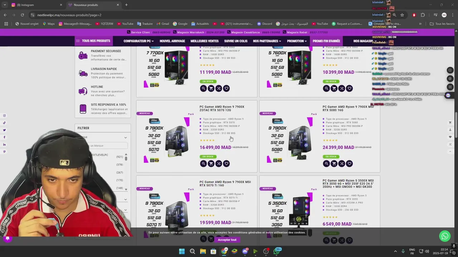This screenshot has height=257, width=458.
Task: Quick view the 11 199,00 MAD PC
Action: click(x=203, y=89)
